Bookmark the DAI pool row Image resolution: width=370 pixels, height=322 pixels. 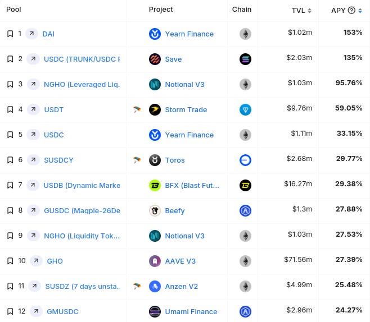[10, 34]
